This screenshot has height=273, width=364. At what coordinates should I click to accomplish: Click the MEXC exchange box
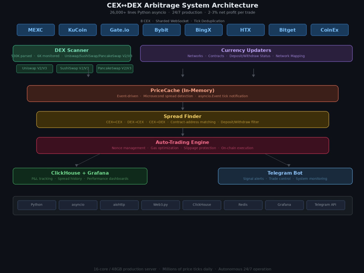(x=36, y=30)
